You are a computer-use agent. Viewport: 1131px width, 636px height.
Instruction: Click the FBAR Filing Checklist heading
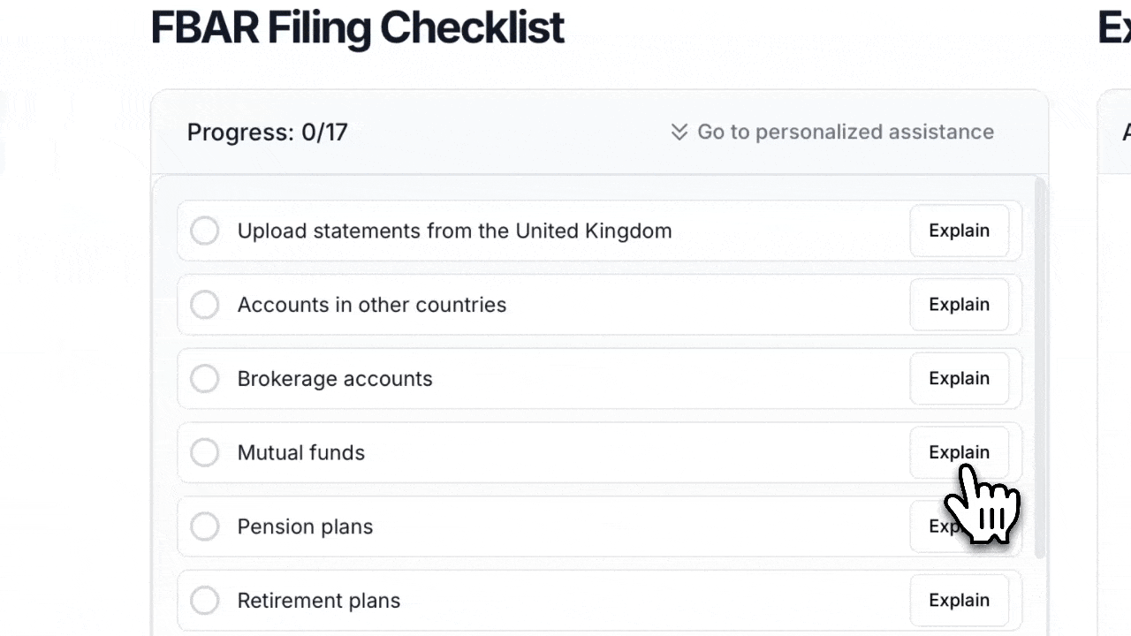357,27
